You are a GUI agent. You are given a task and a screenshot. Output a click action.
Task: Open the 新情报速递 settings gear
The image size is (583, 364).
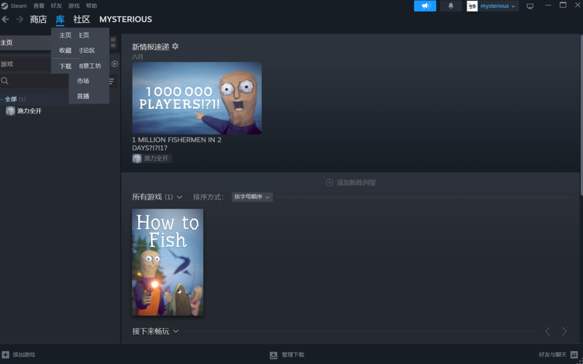point(175,46)
